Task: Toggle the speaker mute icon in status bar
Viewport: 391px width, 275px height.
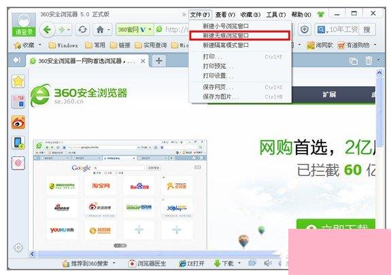Action: tap(267, 263)
